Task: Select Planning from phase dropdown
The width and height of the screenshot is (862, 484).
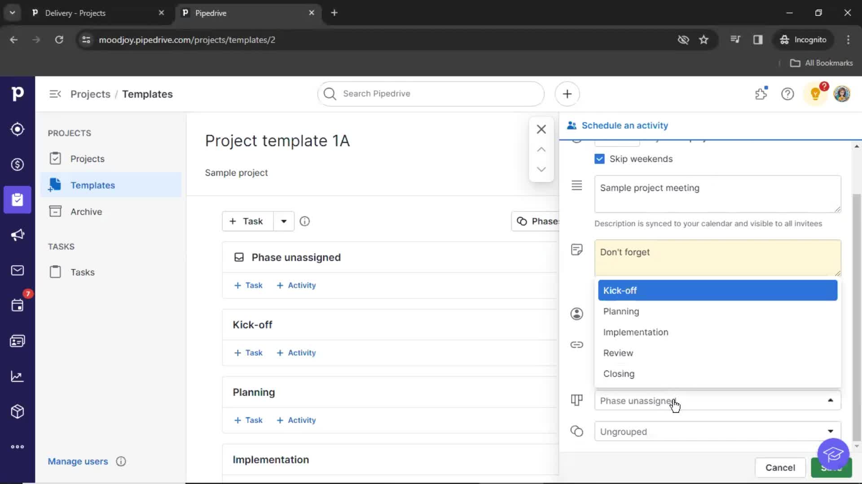Action: 621,311
